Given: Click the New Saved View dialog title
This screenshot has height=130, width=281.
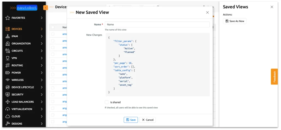Looking at the screenshot, I should click(92, 12).
